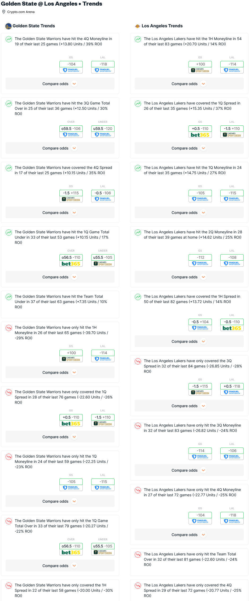Click red trend-down icon beside Lakers 3Q Spread trend
The width and height of the screenshot is (249, 601).
tap(138, 361)
